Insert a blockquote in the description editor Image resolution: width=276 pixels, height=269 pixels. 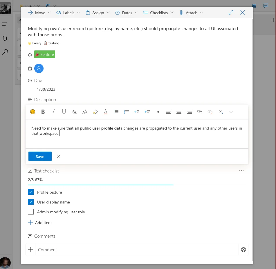point(158,112)
